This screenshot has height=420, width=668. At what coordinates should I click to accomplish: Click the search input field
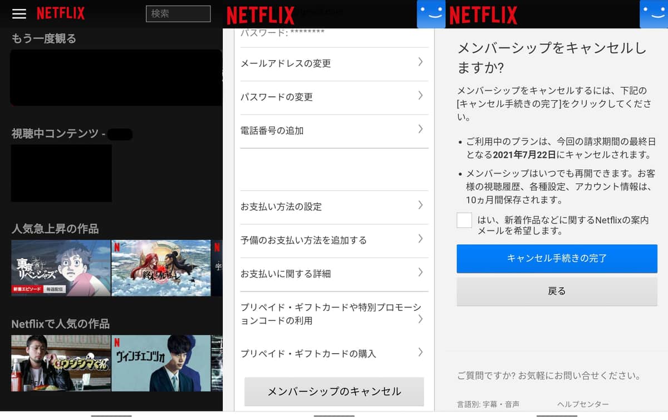178,14
